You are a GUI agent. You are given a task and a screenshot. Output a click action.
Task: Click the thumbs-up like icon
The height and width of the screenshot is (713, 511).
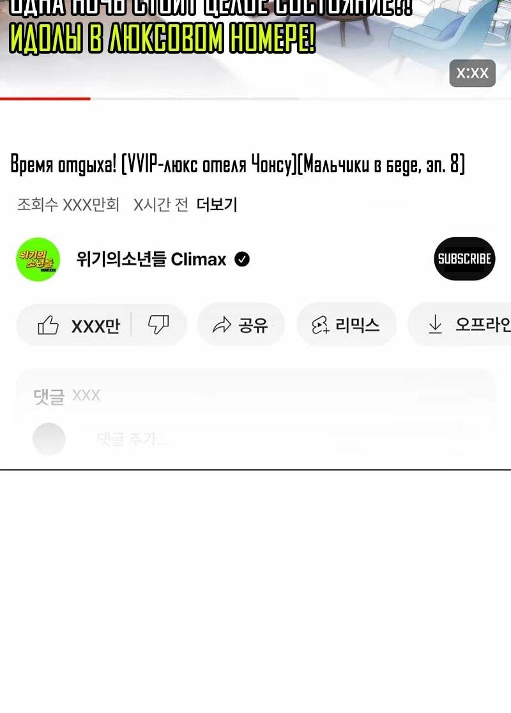[48, 325]
